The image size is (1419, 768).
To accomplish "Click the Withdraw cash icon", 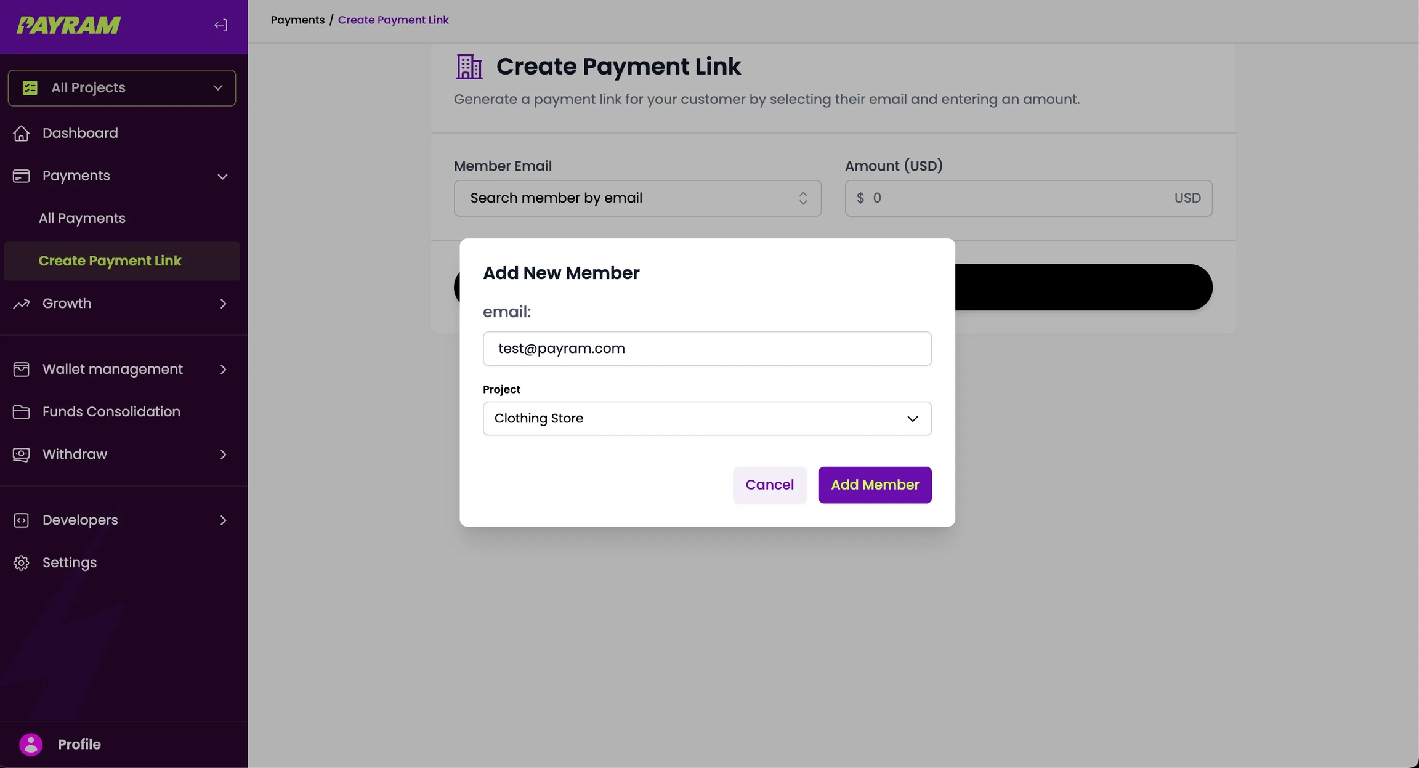I will coord(22,455).
